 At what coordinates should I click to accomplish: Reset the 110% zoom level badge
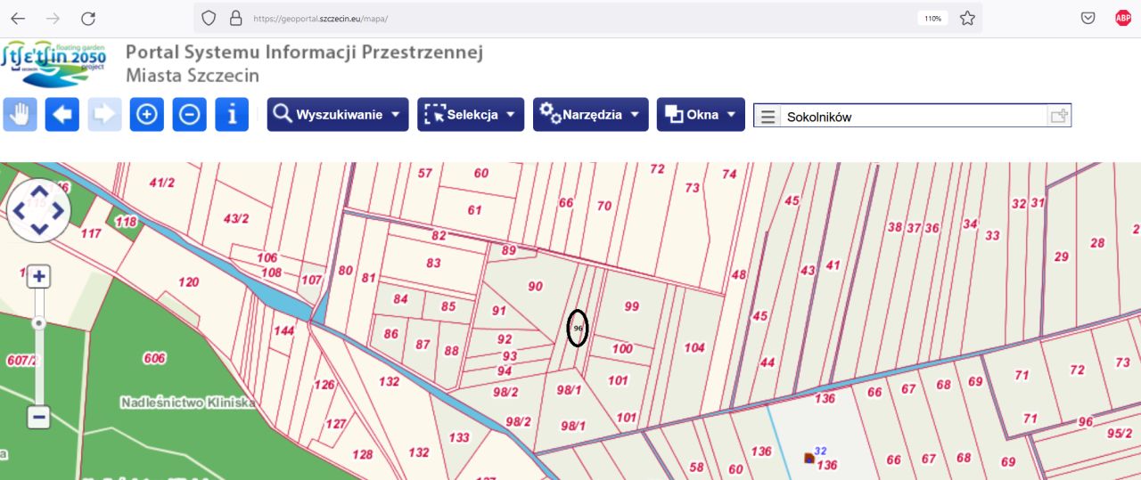coord(932,18)
